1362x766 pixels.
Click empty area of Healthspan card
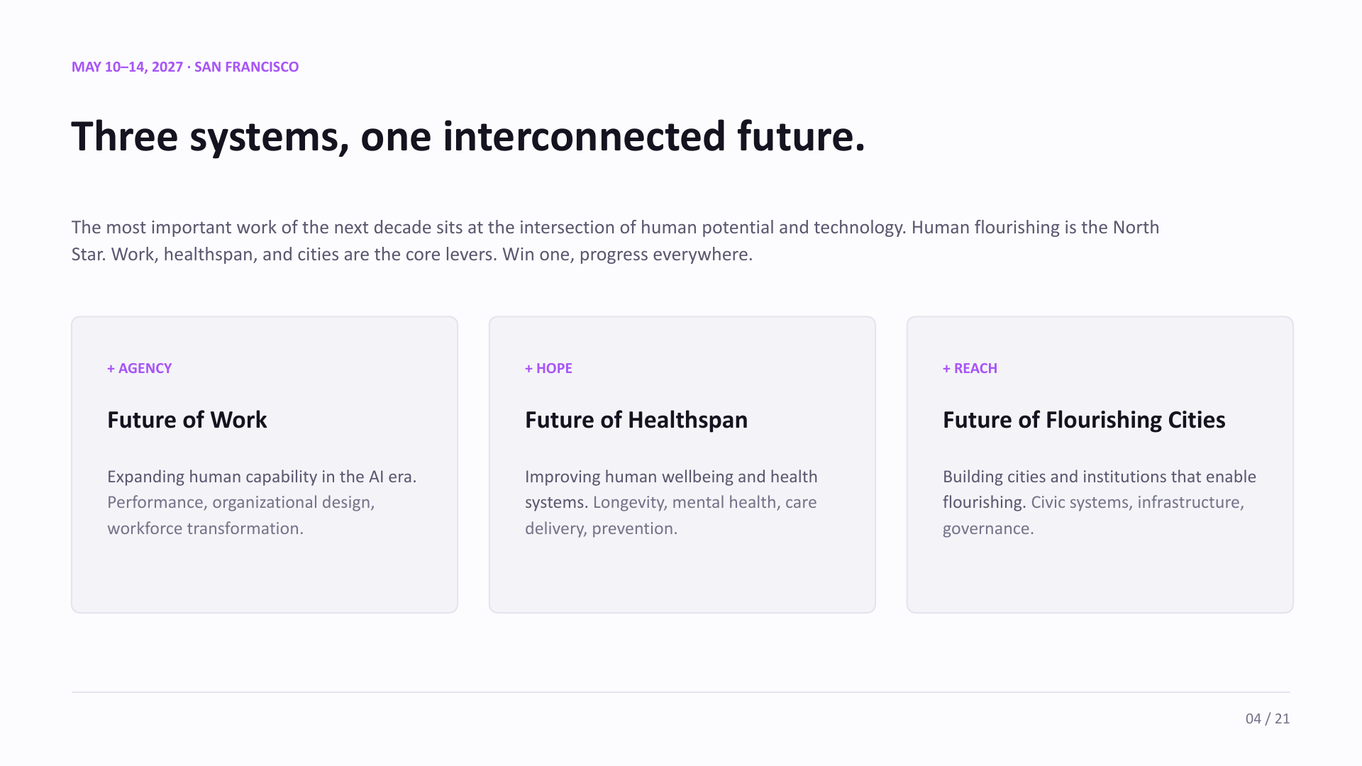pos(682,576)
